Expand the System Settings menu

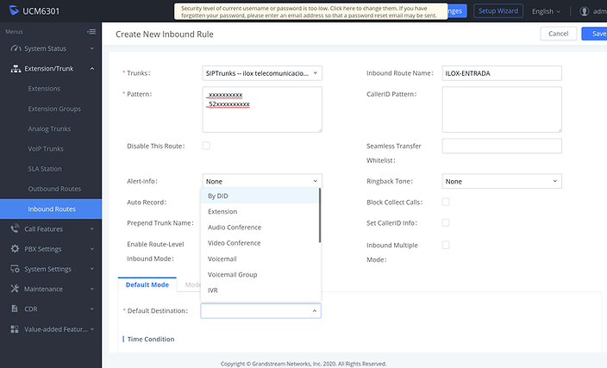(51, 269)
